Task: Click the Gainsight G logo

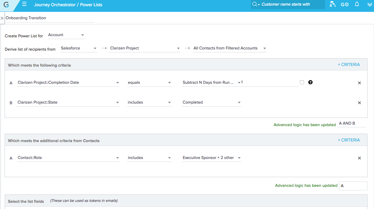Action: (x=6, y=4)
